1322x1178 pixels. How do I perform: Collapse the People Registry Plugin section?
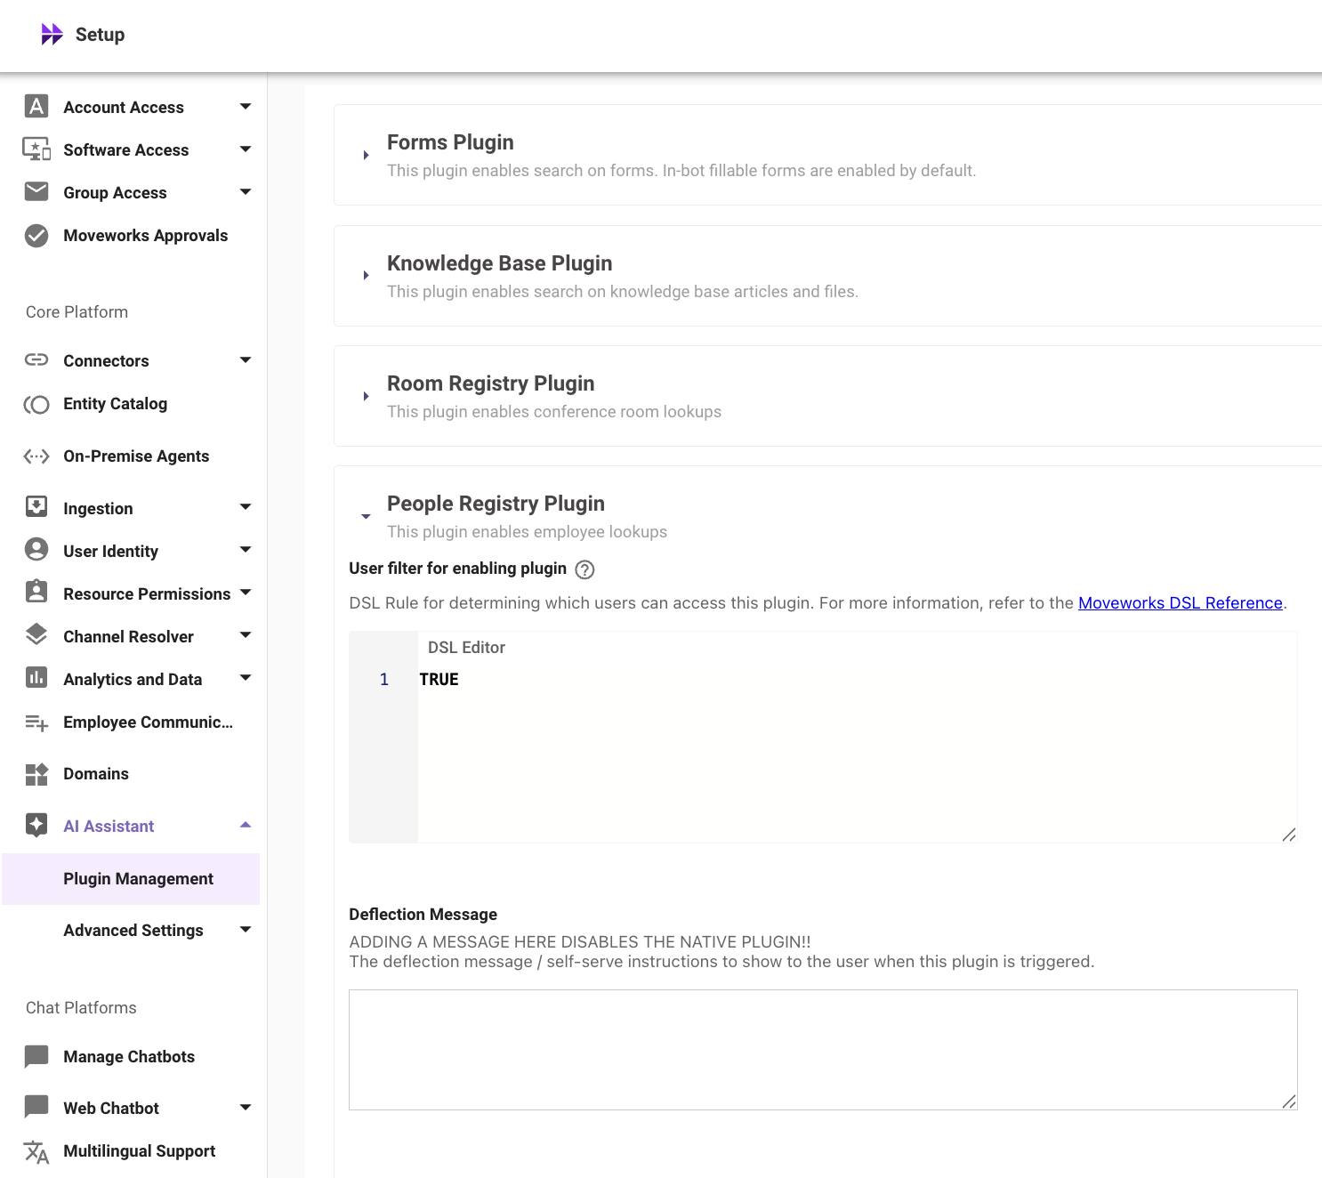coord(366,516)
